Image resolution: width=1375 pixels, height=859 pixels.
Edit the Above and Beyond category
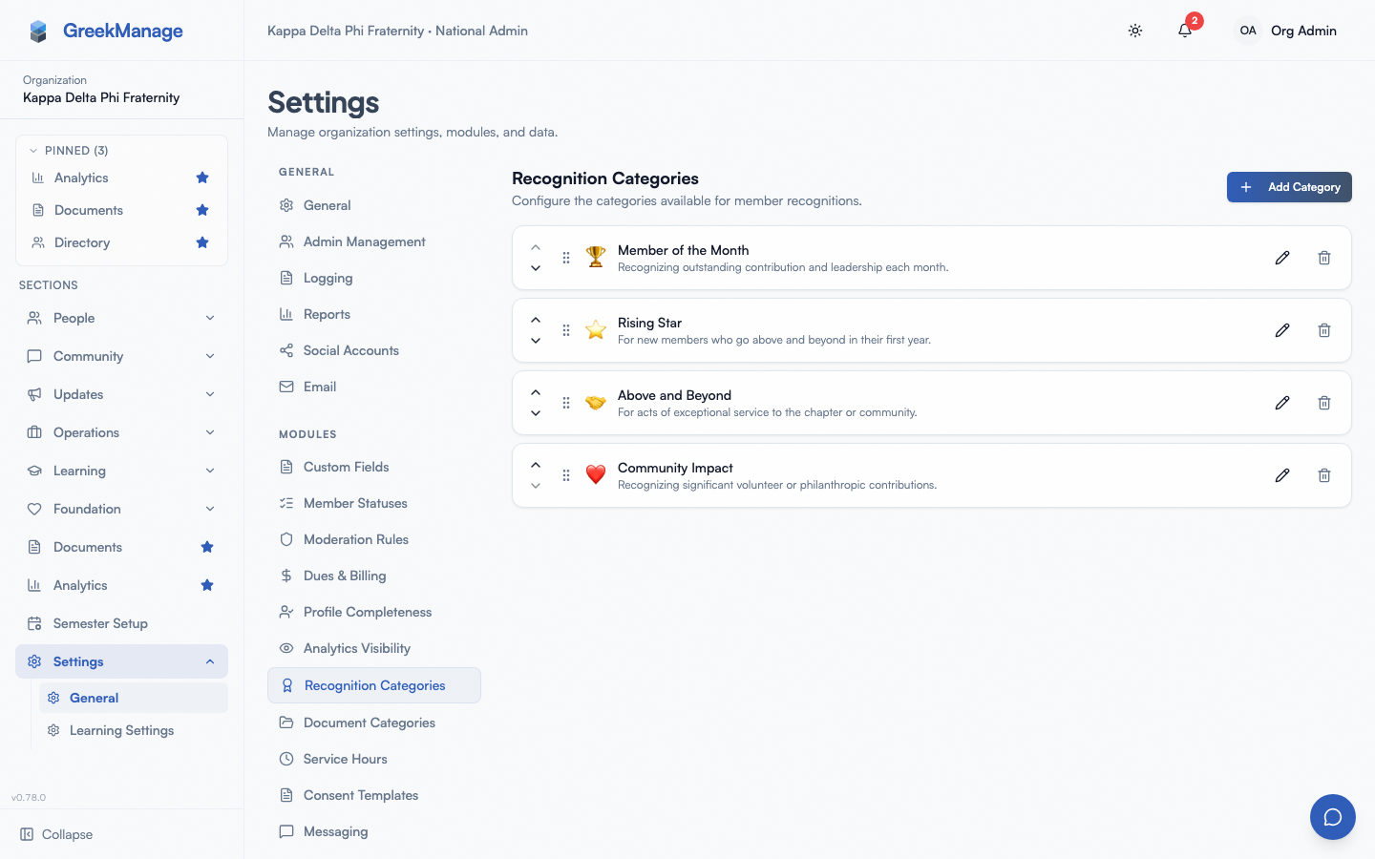1282,403
